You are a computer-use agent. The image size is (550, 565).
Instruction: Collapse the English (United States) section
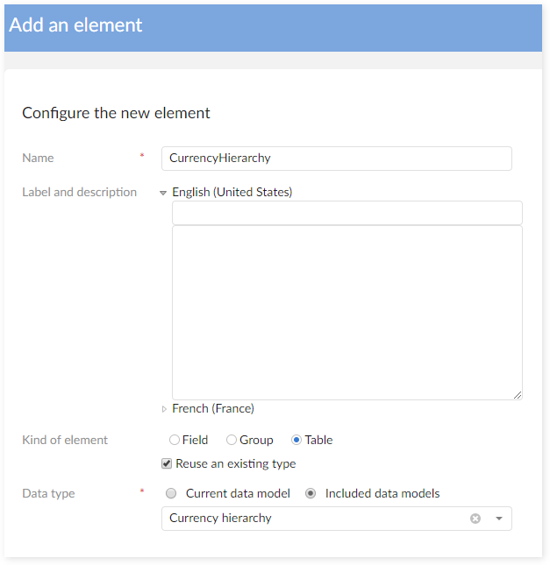pyautogui.click(x=163, y=193)
